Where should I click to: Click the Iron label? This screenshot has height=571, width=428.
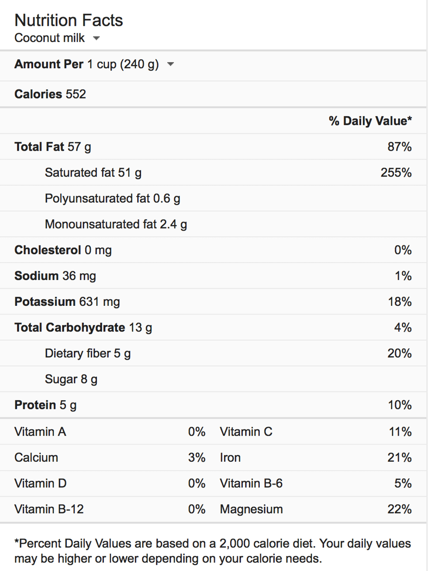tap(230, 458)
